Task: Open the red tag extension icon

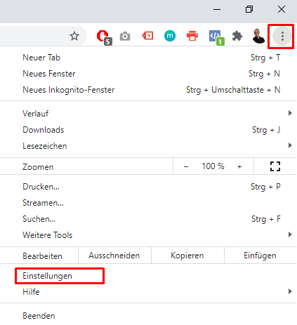Action: [147, 36]
